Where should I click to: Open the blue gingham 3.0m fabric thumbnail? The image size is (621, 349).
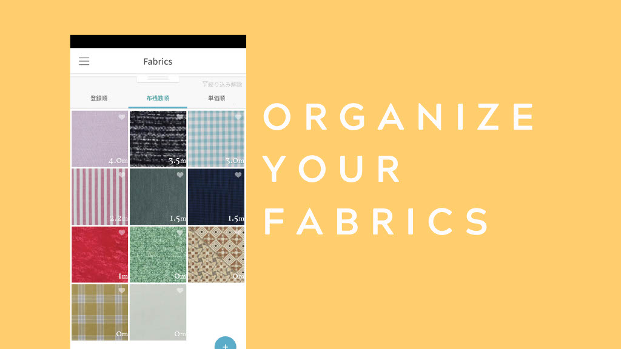(x=217, y=139)
